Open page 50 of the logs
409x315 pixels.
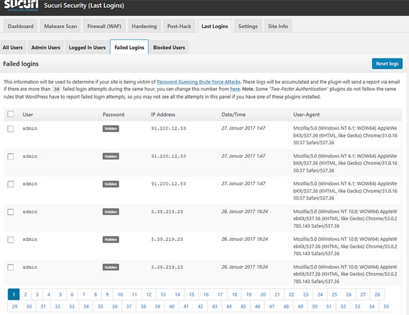[315, 306]
